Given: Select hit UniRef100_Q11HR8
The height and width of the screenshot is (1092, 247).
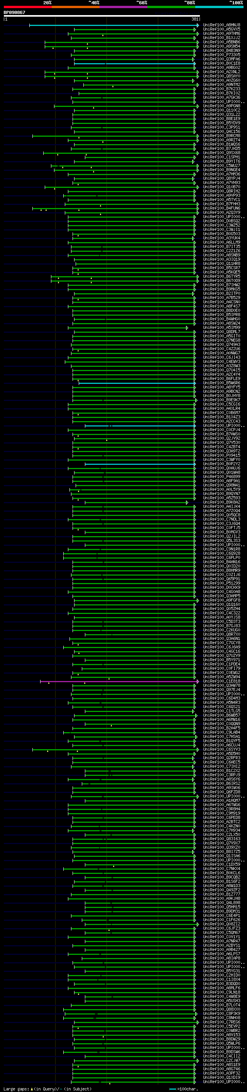Looking at the screenshot, I should 222,264.
